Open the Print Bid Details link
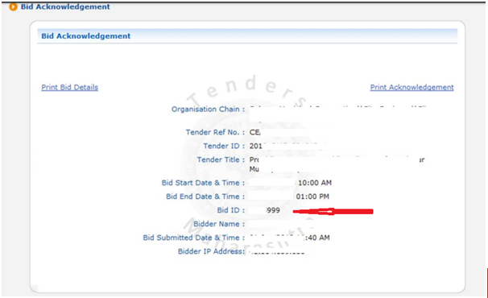Image resolution: width=488 pixels, height=298 pixels. tap(70, 87)
